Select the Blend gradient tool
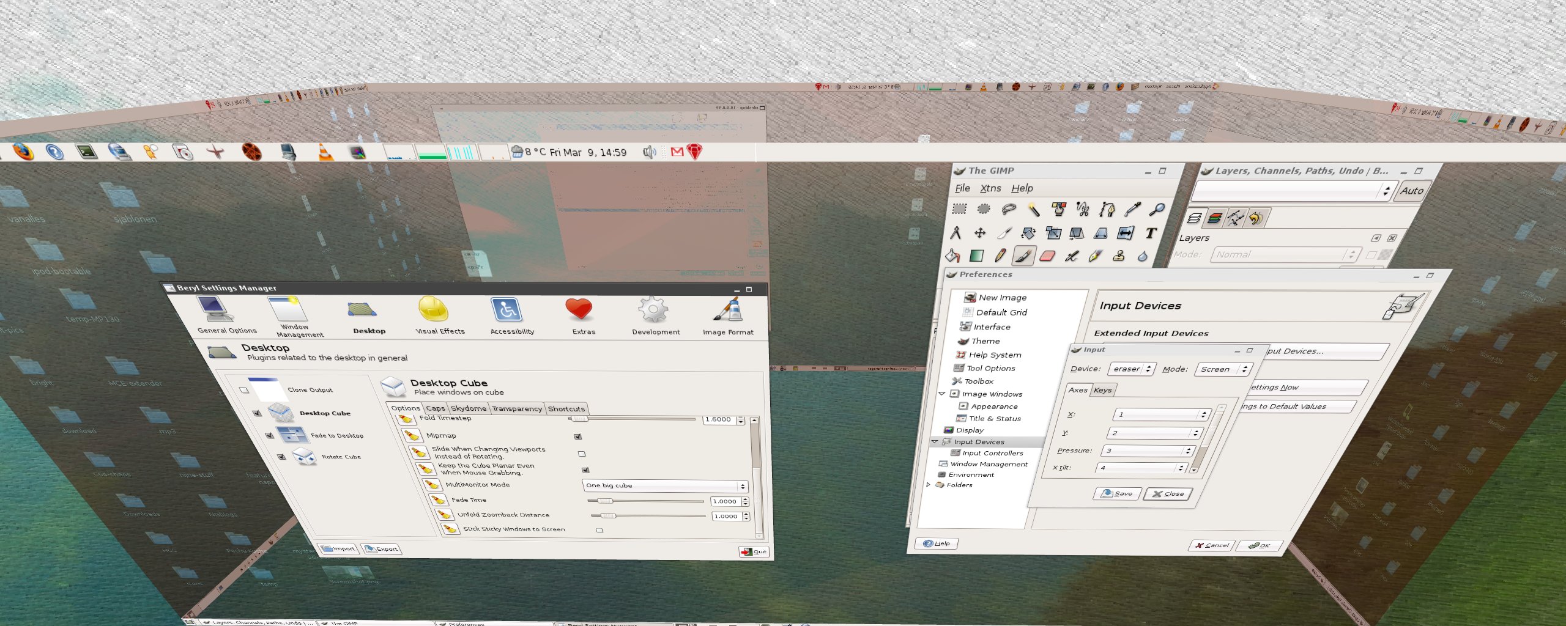 click(976, 256)
